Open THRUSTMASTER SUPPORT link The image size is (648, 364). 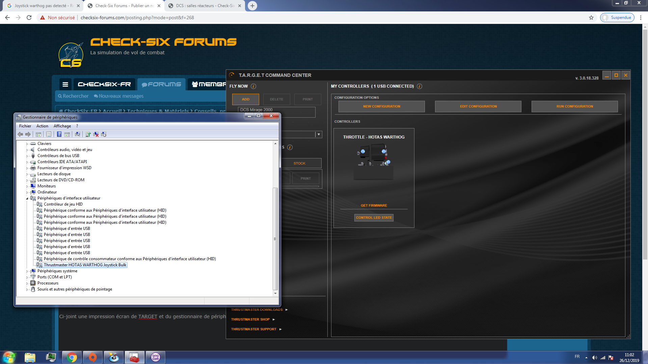click(x=254, y=329)
